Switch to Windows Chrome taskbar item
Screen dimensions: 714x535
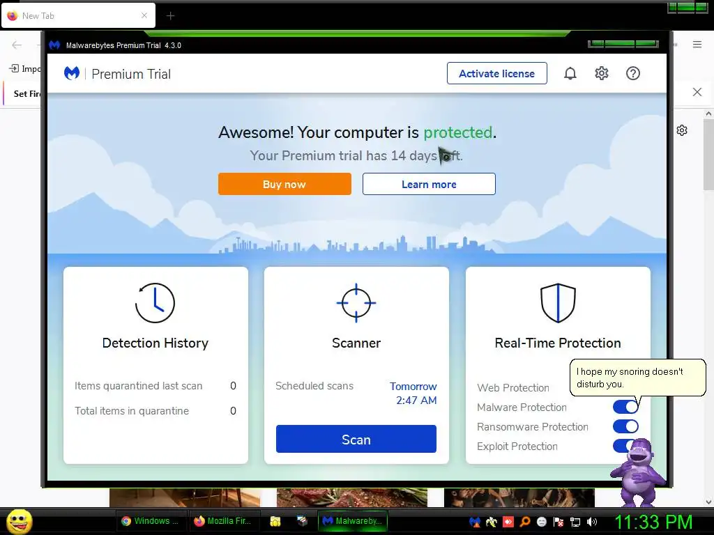coord(152,521)
